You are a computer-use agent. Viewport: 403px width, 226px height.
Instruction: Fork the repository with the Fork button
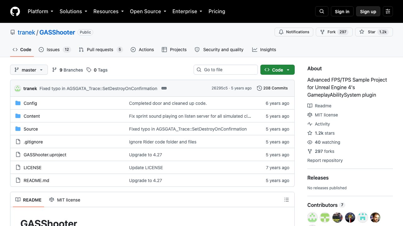coord(333,32)
